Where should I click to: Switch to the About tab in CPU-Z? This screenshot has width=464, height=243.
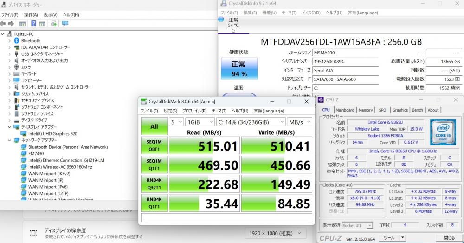pyautogui.click(x=433, y=110)
